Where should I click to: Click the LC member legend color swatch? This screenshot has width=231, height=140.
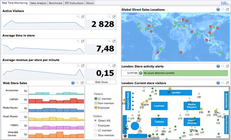[96, 99]
